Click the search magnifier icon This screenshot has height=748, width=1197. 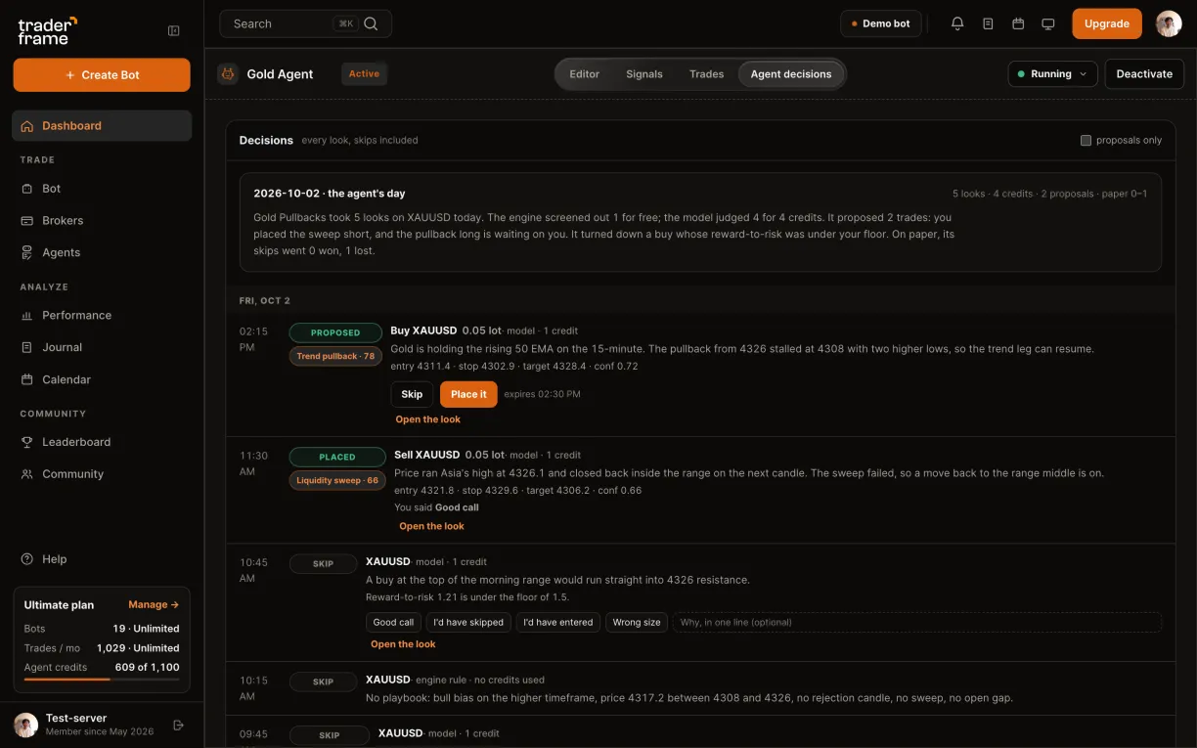point(371,23)
